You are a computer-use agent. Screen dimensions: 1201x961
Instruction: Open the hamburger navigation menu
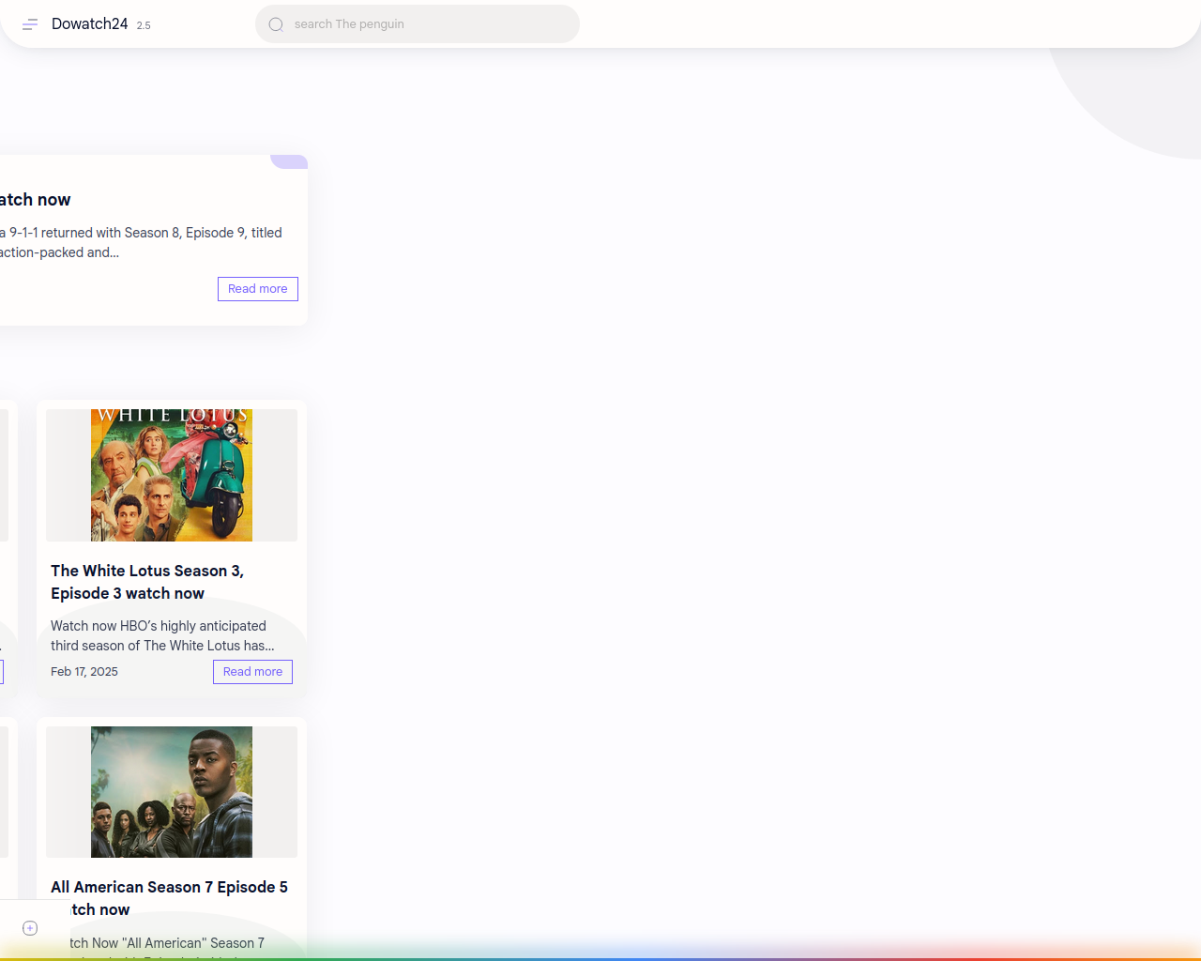(30, 24)
